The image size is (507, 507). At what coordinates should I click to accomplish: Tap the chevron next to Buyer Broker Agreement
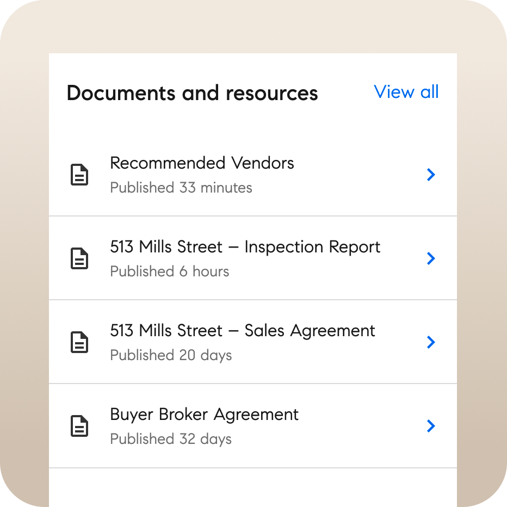pos(431,426)
